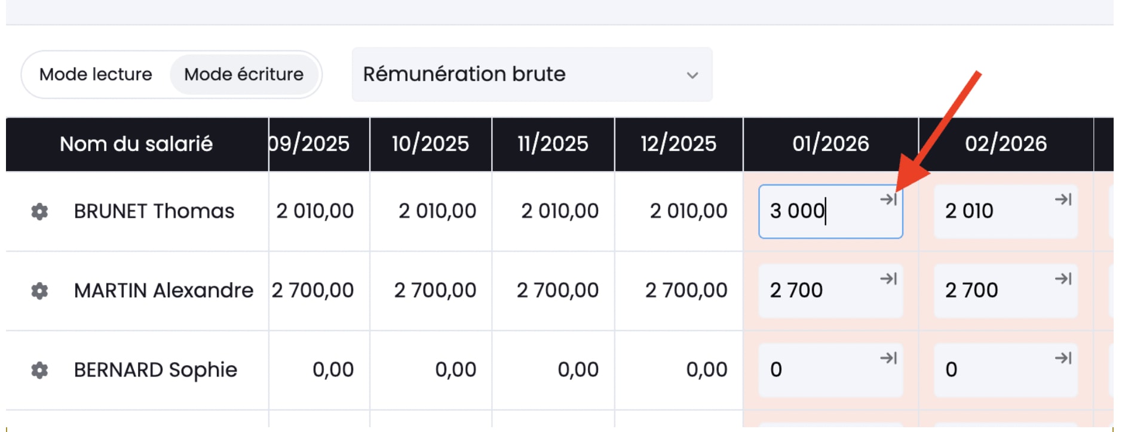Image resolution: width=1122 pixels, height=432 pixels.
Task: Open settings gear for MARTIN Alexandre
Action: coord(39,291)
